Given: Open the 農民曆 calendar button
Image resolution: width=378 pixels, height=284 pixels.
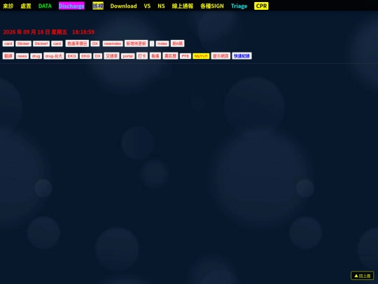Looking at the screenshot, I should [170, 56].
